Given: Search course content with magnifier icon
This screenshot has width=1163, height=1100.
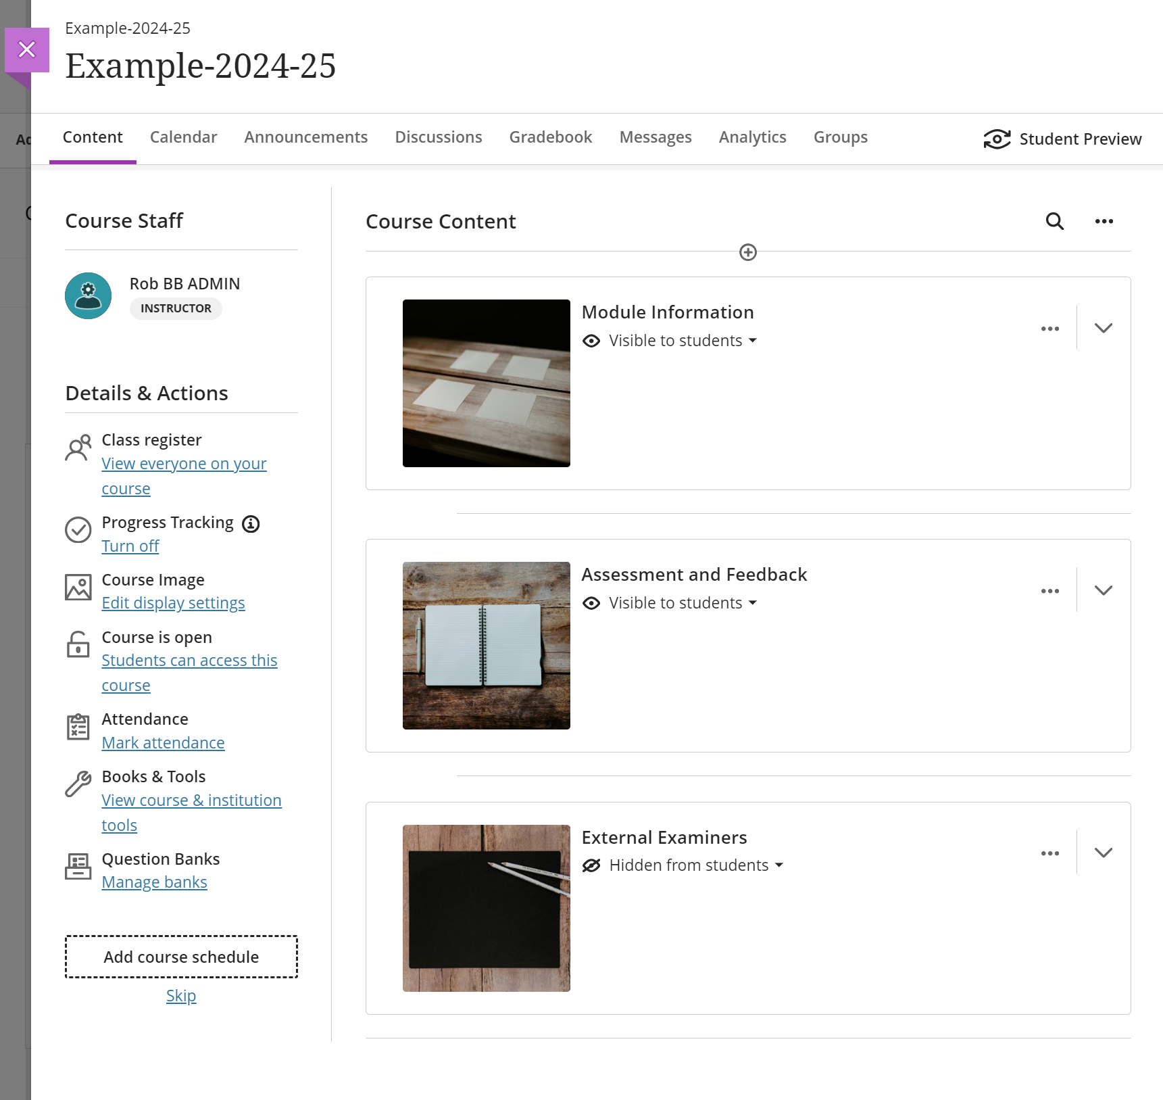Looking at the screenshot, I should pos(1055,221).
